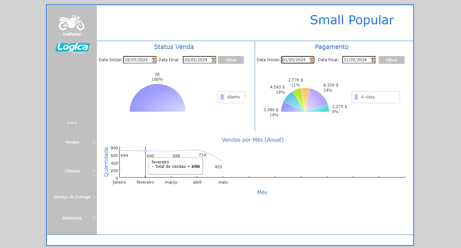This screenshot has height=248, width=461.
Task: Open the Serviço de Entrega menu
Action: [x=72, y=197]
